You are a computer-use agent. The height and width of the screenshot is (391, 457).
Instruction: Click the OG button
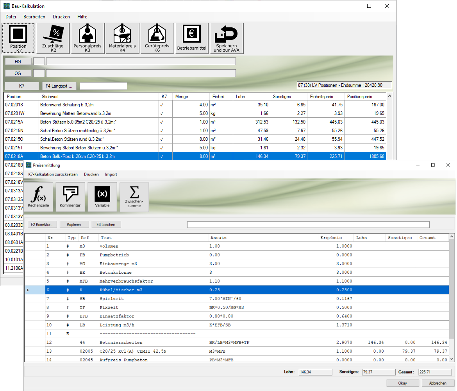click(x=18, y=73)
